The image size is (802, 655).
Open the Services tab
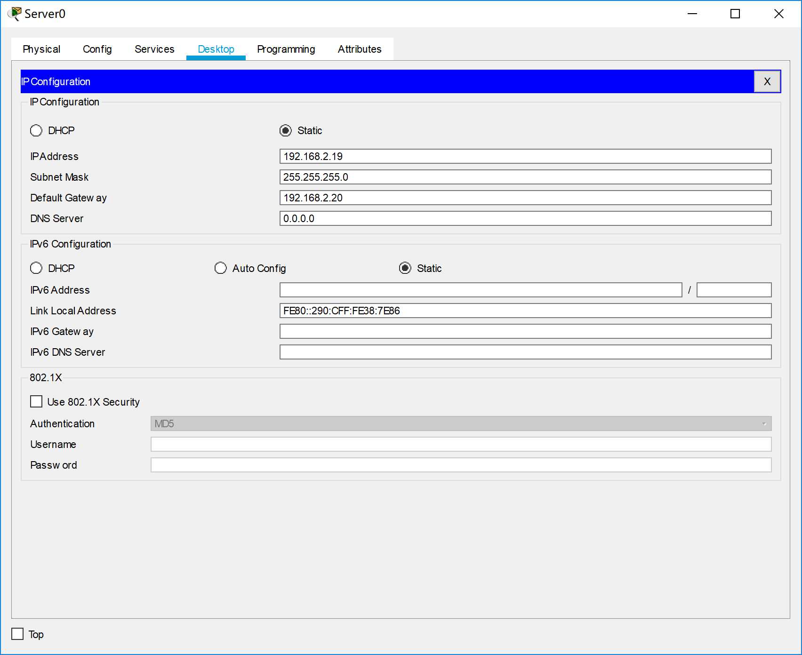pos(154,49)
